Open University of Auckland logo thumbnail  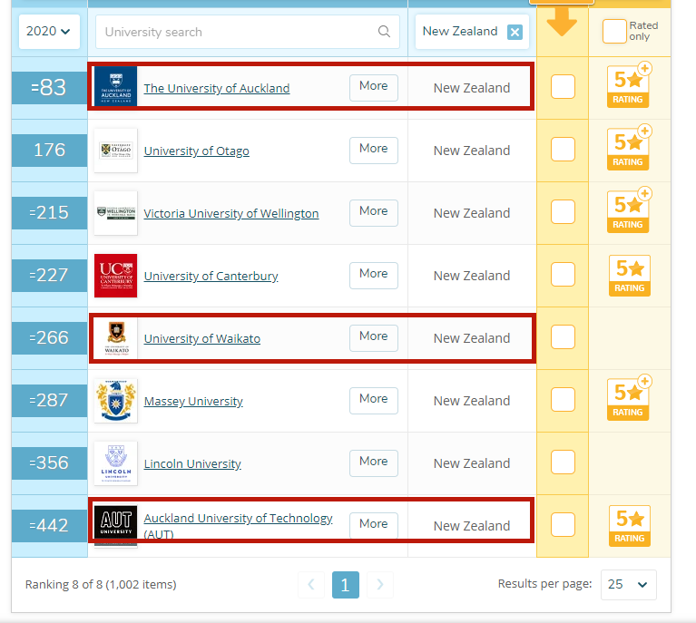coord(116,86)
